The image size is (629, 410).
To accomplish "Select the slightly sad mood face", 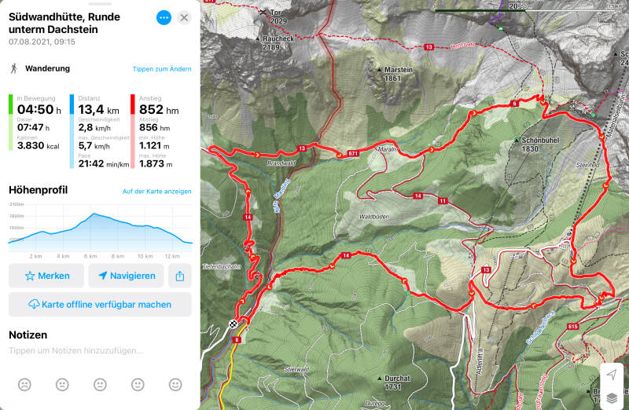I will pos(62,384).
